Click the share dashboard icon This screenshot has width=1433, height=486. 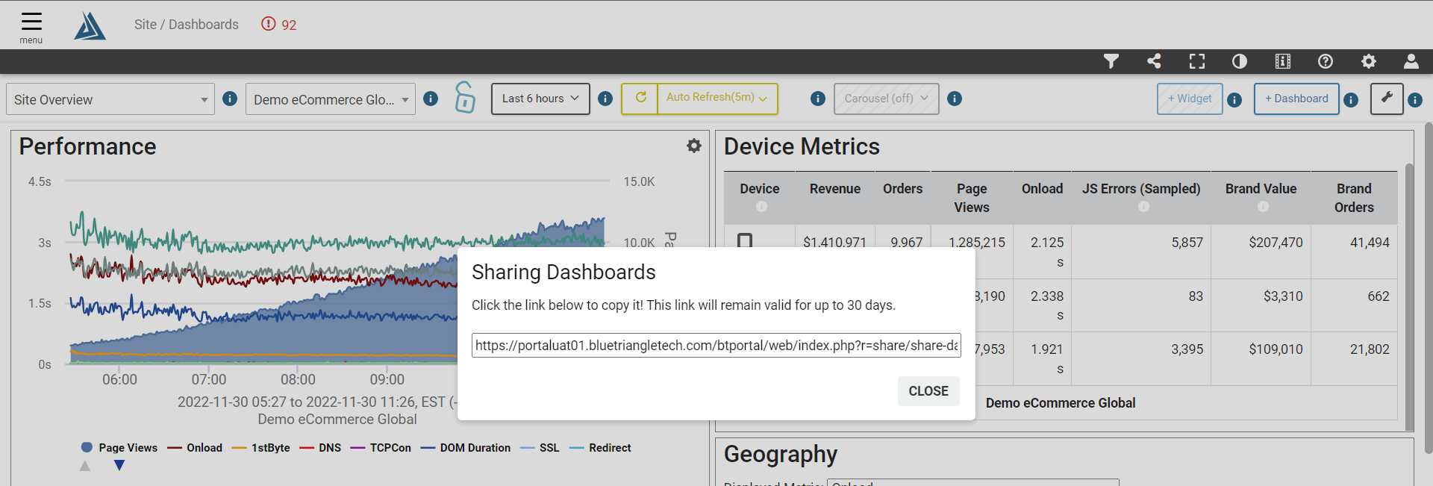click(1154, 61)
